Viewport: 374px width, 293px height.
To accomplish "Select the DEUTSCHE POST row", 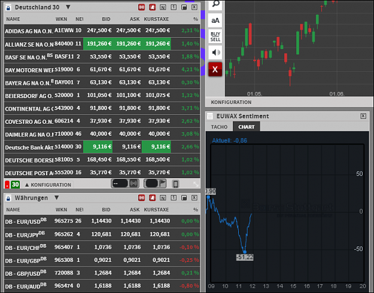I will pos(102,172).
